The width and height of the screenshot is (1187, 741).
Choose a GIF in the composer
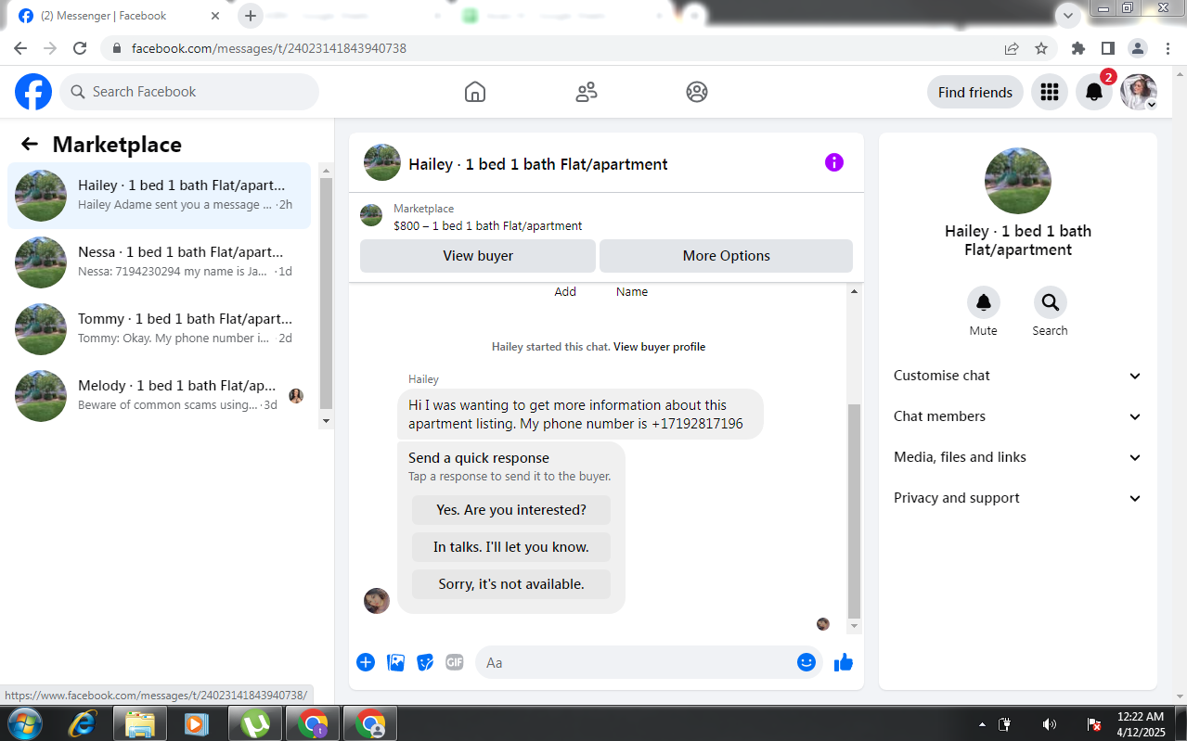click(455, 662)
